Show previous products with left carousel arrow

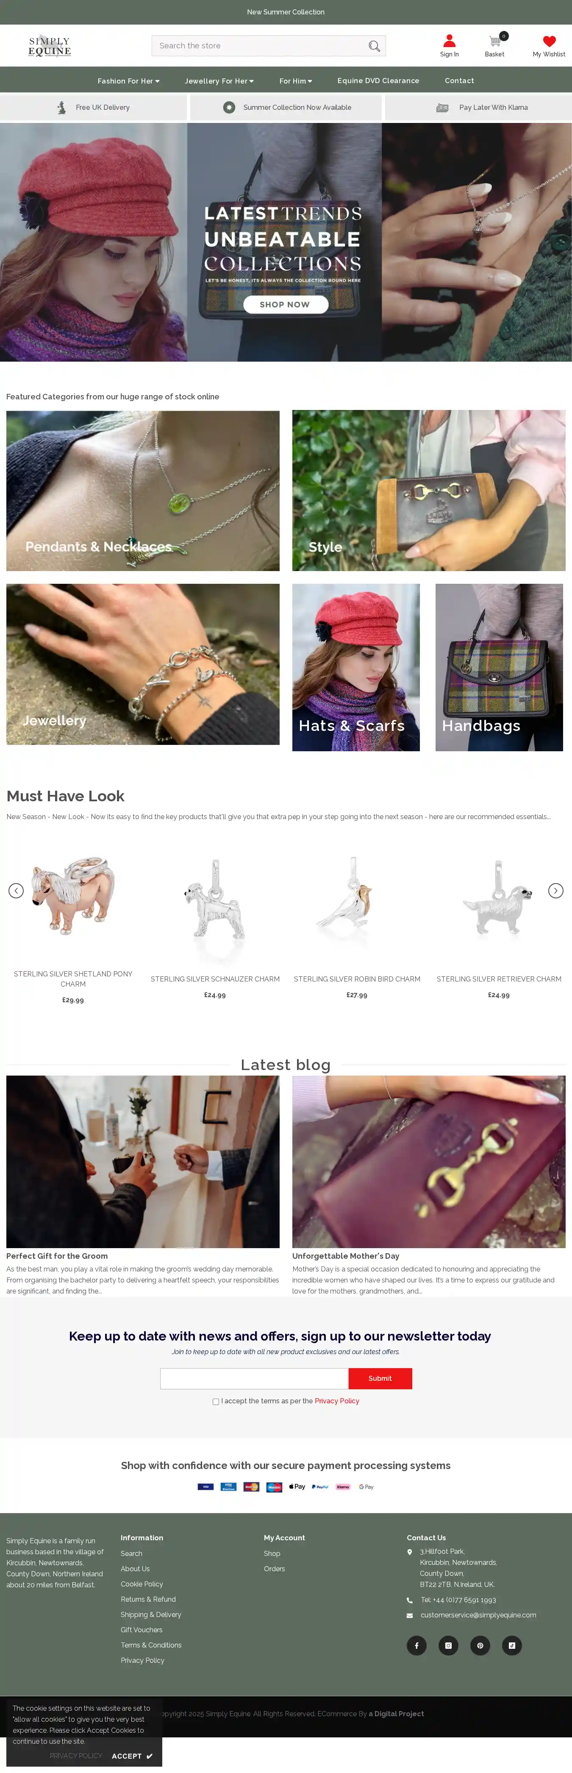click(x=16, y=891)
